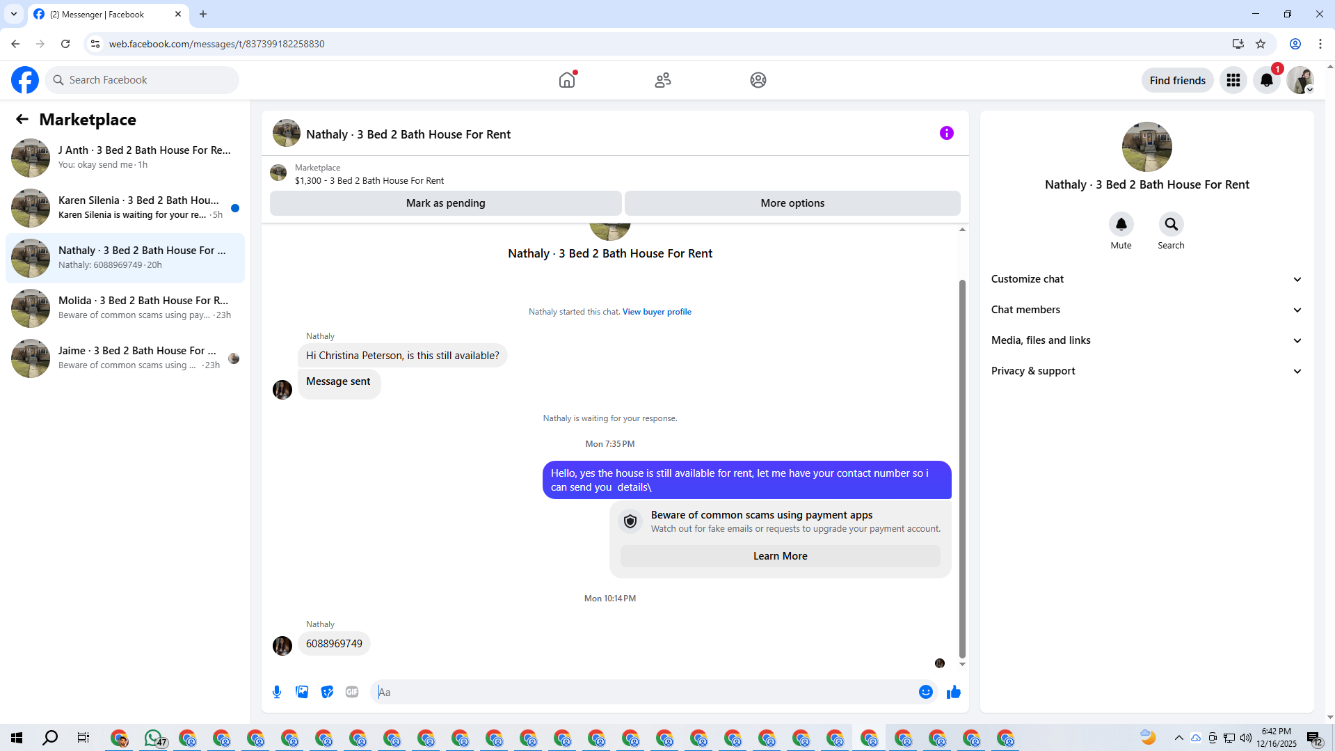The height and width of the screenshot is (751, 1335).
Task: Open the Home feed icon
Action: coord(567,80)
